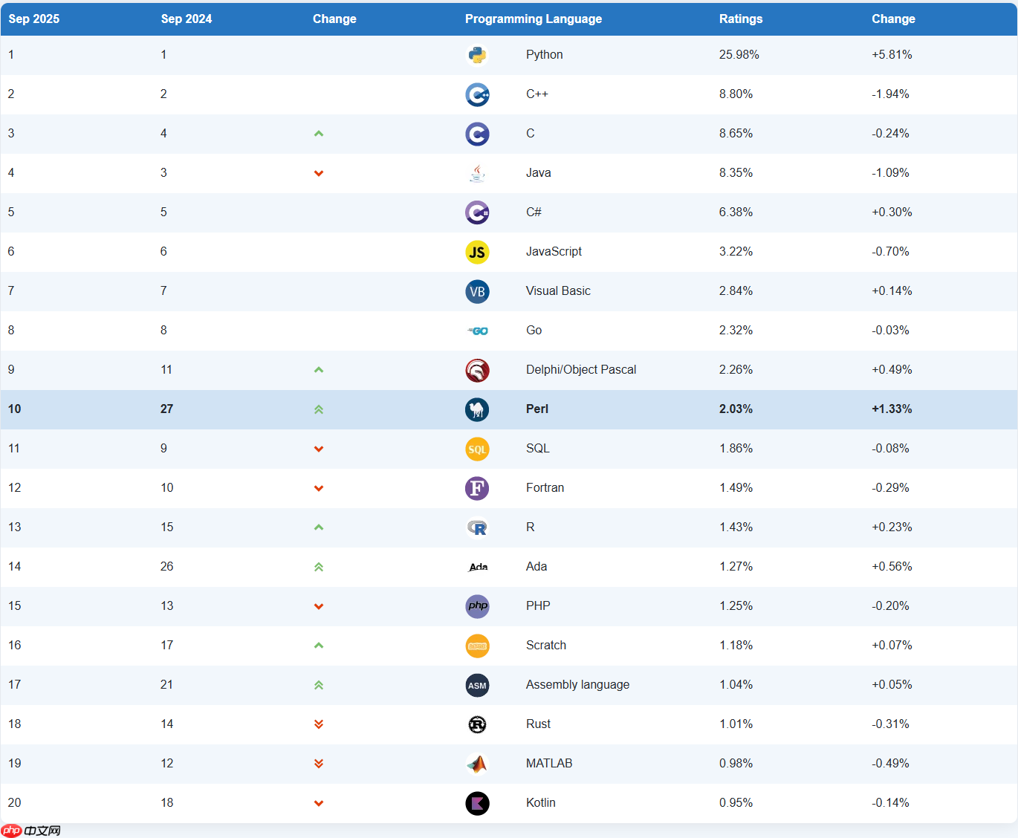This screenshot has width=1018, height=838.
Task: Click the Ratings column header
Action: click(741, 19)
